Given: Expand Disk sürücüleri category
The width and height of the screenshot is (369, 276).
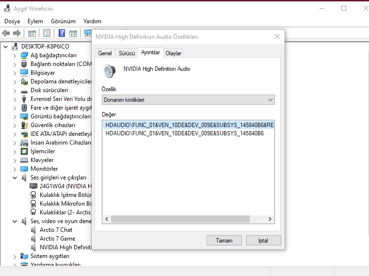Looking at the screenshot, I should click(x=15, y=90).
